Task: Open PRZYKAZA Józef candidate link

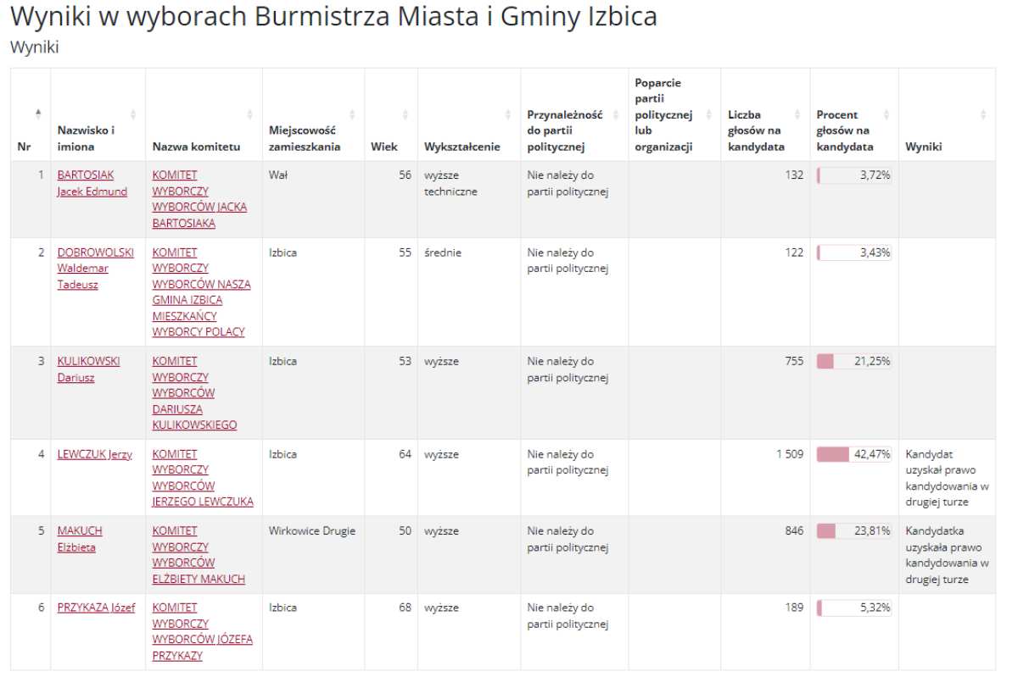Action: click(96, 608)
